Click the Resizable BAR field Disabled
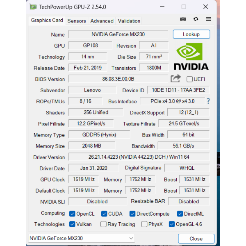Viewport: 246px width, 246px height. click(189, 201)
